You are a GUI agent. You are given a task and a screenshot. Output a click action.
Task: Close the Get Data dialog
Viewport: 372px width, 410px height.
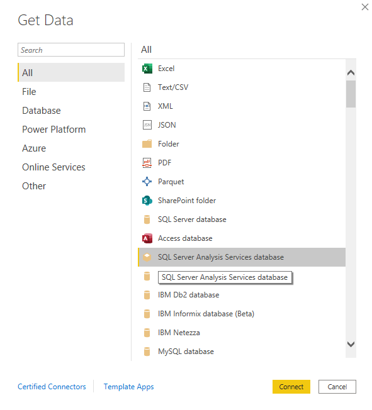point(365,7)
